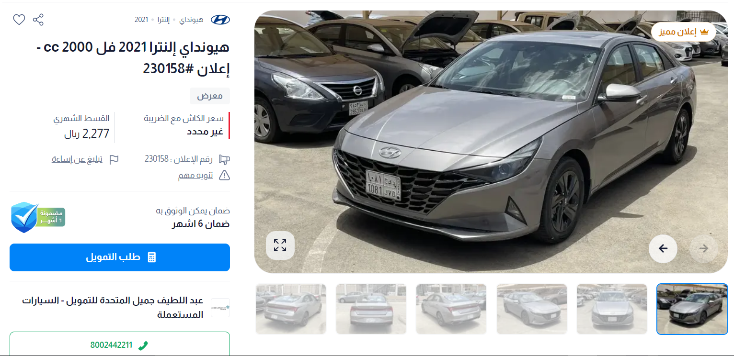
Task: Open Abdul Latif Jameel dealer logo
Action: (220, 308)
